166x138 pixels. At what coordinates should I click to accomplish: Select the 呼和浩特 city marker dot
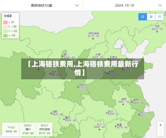coord(93,39)
